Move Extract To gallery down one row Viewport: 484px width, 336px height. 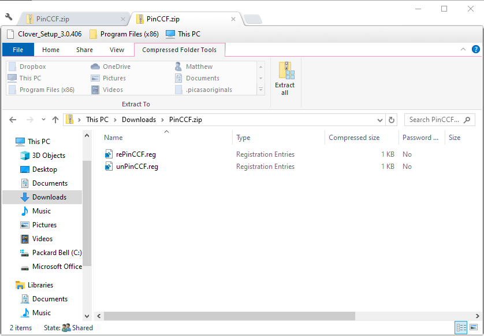point(261,78)
